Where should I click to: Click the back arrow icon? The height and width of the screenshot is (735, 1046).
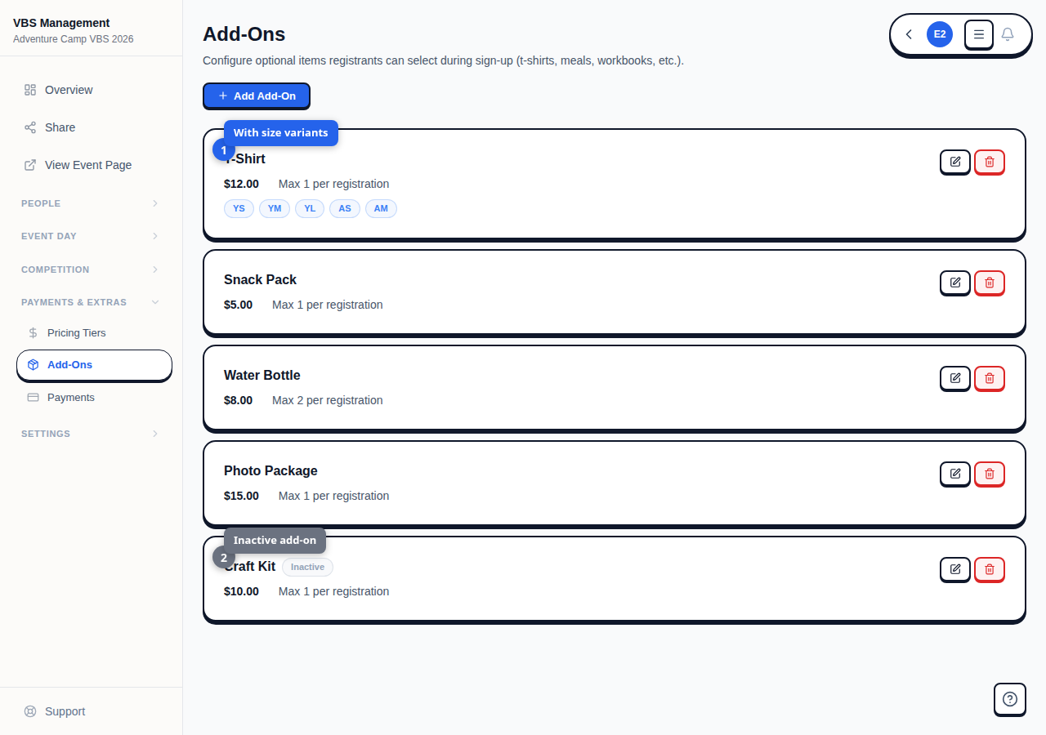[909, 34]
